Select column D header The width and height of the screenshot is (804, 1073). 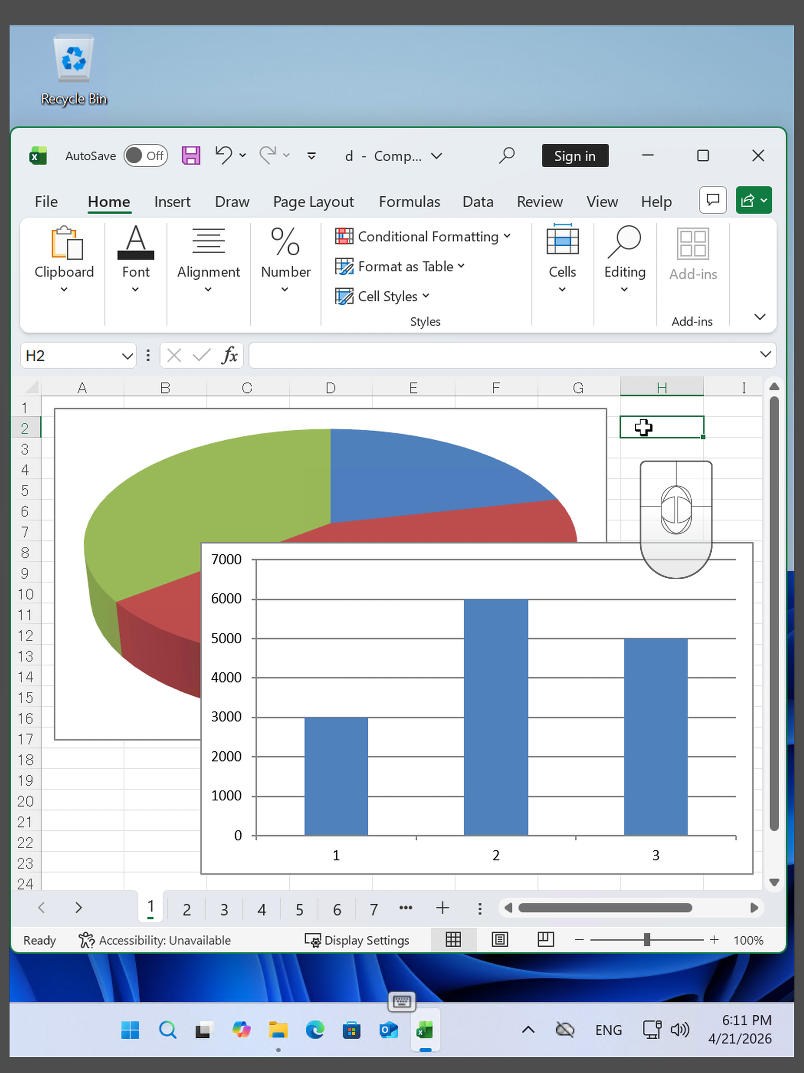point(331,388)
